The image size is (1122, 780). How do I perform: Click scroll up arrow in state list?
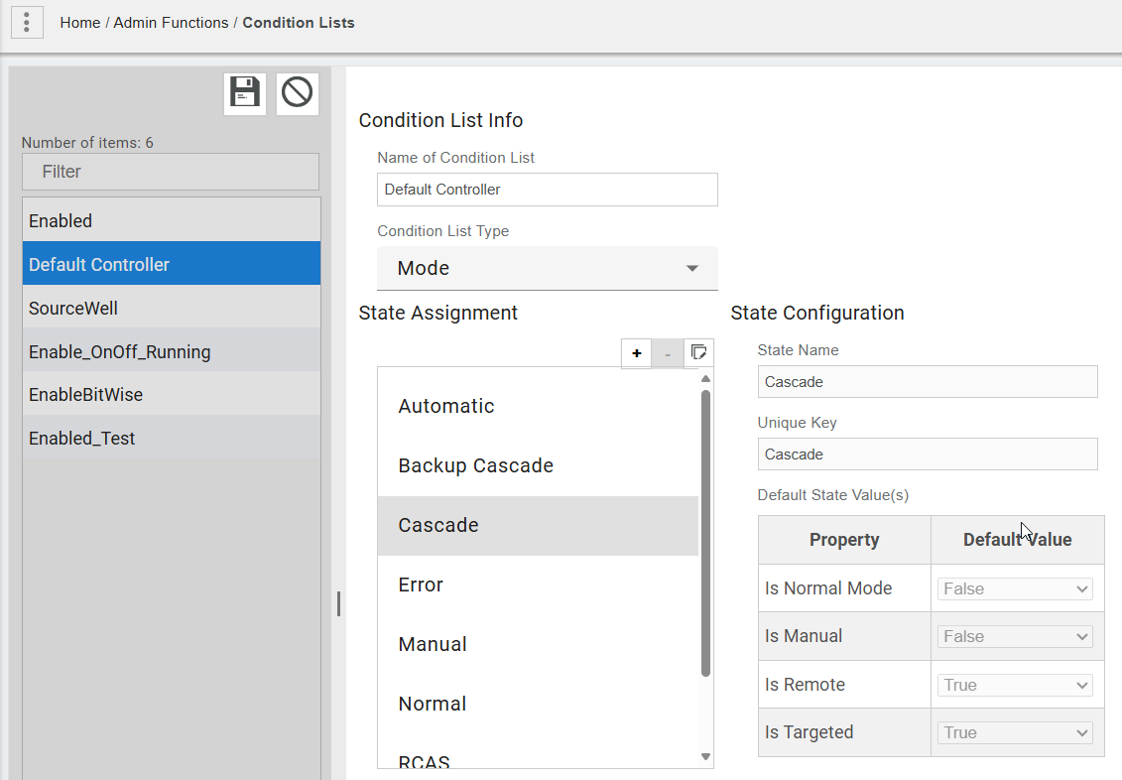point(705,378)
